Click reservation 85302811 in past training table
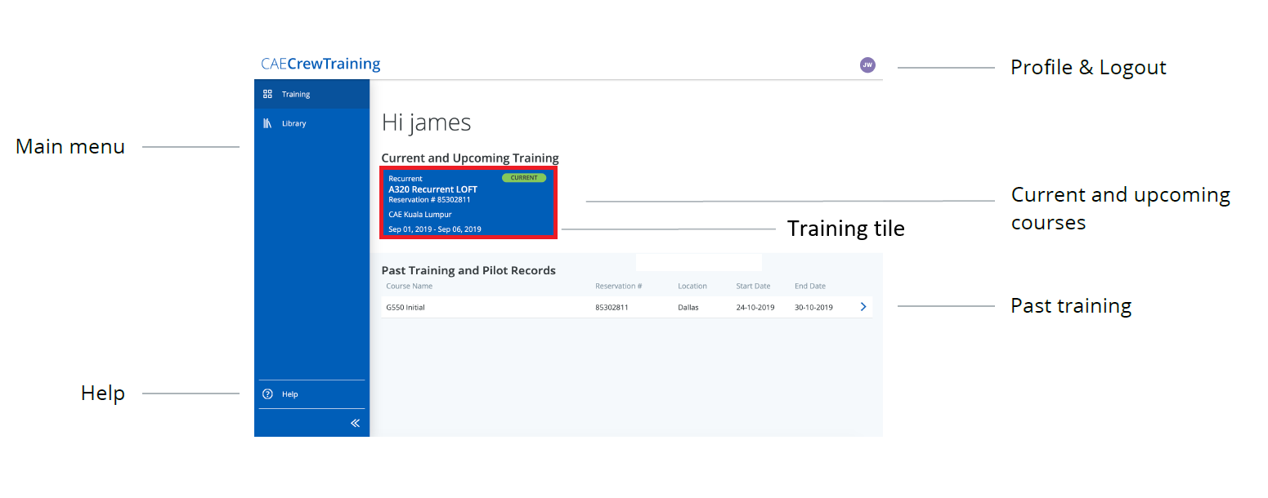Screen dimensions: 1268x498 click(x=613, y=308)
